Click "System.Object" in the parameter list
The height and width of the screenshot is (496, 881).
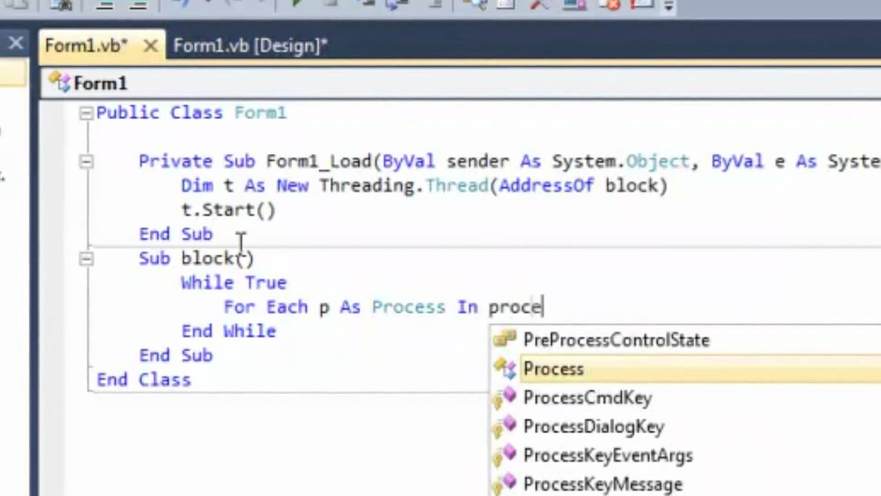[621, 161]
